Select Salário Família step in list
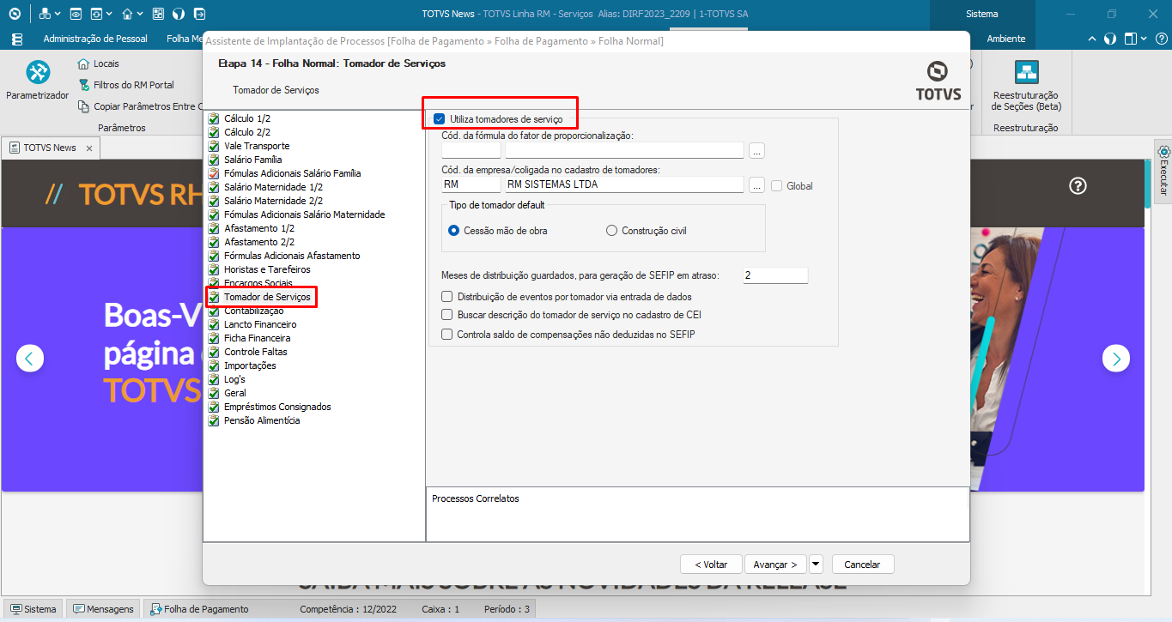Image resolution: width=1172 pixels, height=622 pixels. click(x=252, y=160)
